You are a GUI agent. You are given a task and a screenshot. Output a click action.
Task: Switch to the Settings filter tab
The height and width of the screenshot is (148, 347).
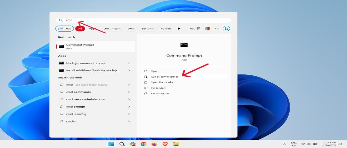tap(148, 28)
